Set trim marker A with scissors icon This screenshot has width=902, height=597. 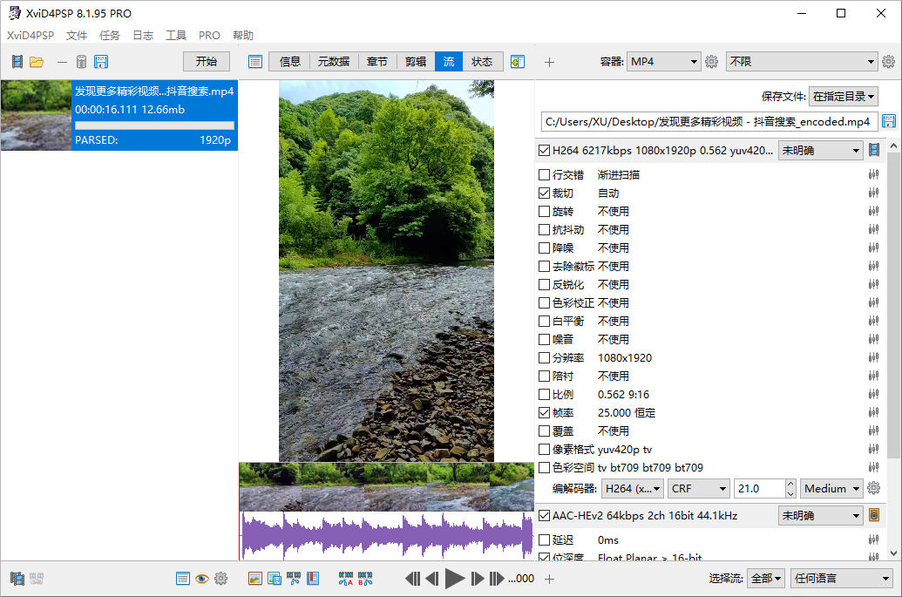coord(345,578)
